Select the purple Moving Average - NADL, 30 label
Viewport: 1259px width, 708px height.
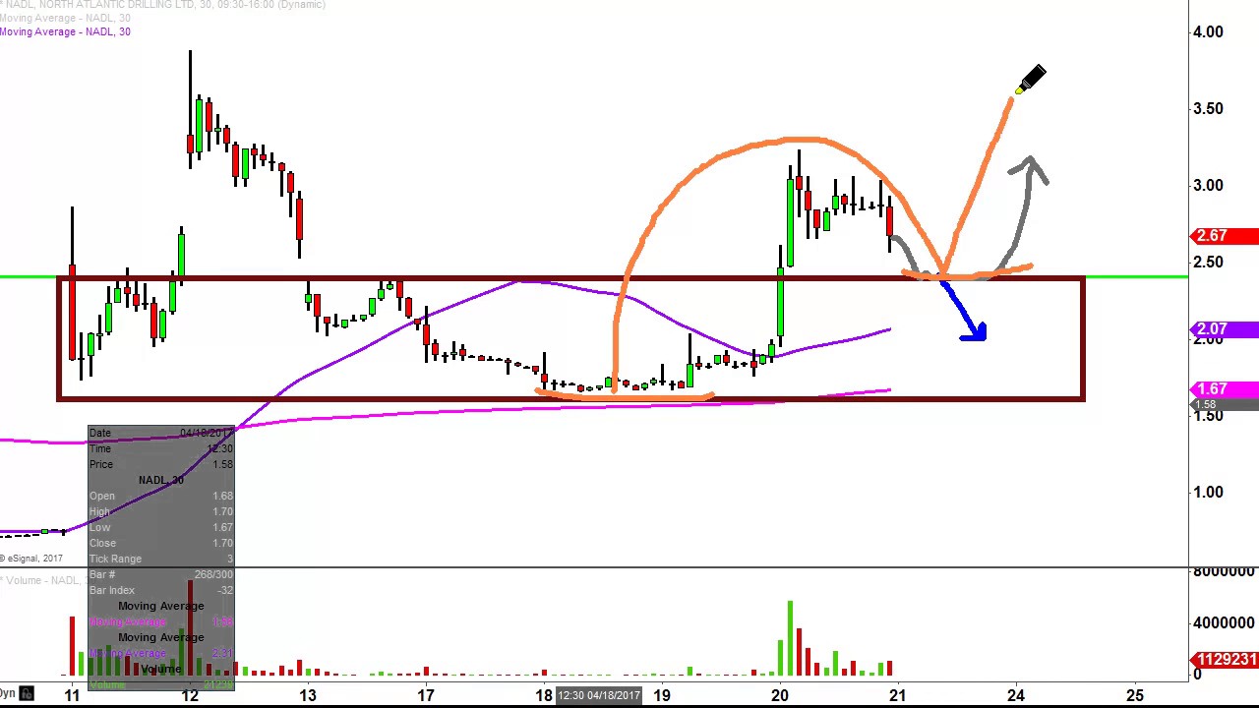click(65, 31)
